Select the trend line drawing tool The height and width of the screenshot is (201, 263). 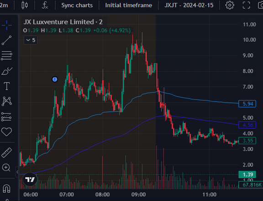7,40
